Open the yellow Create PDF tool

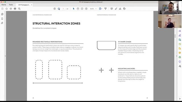[180, 48]
